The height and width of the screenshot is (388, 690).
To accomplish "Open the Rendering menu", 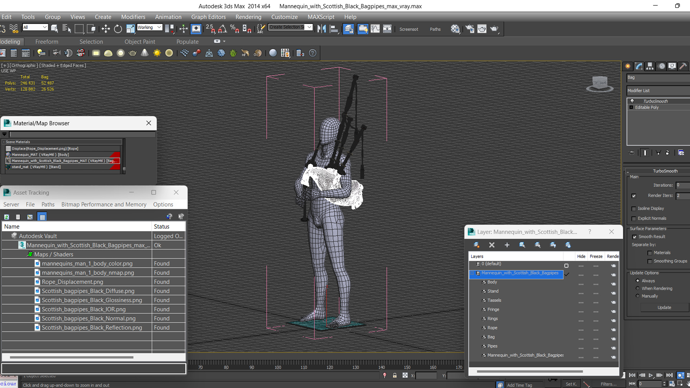I will (248, 17).
